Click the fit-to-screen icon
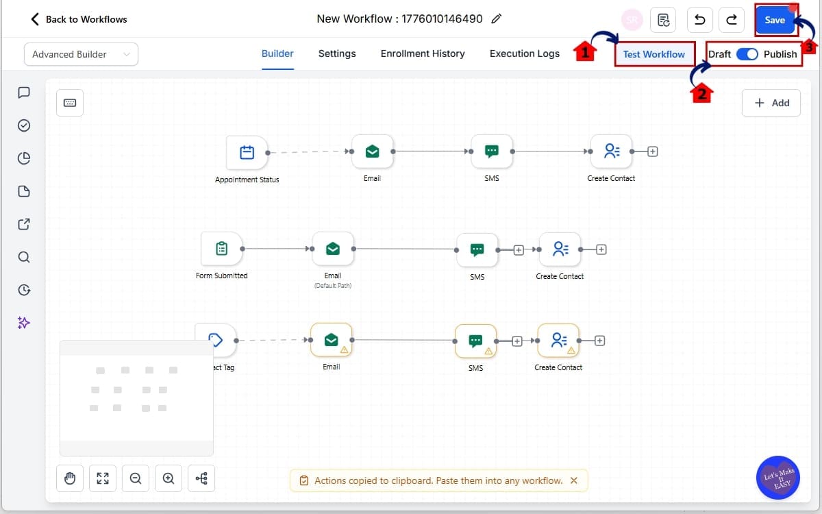822x514 pixels. click(x=103, y=479)
